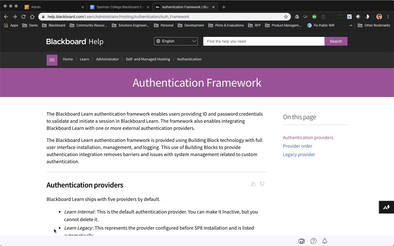Click the thumbs down feedback icon
The width and height of the screenshot is (394, 246).
click(262, 184)
